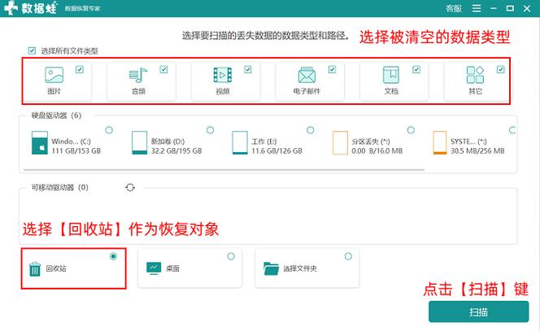Uncheck the 文档 checkbox
This screenshot has height=331, width=540.
[416, 70]
